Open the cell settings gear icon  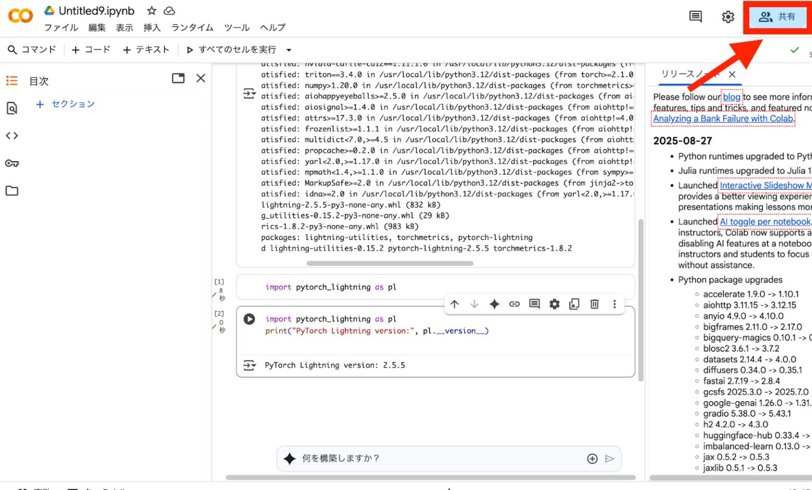coord(553,304)
